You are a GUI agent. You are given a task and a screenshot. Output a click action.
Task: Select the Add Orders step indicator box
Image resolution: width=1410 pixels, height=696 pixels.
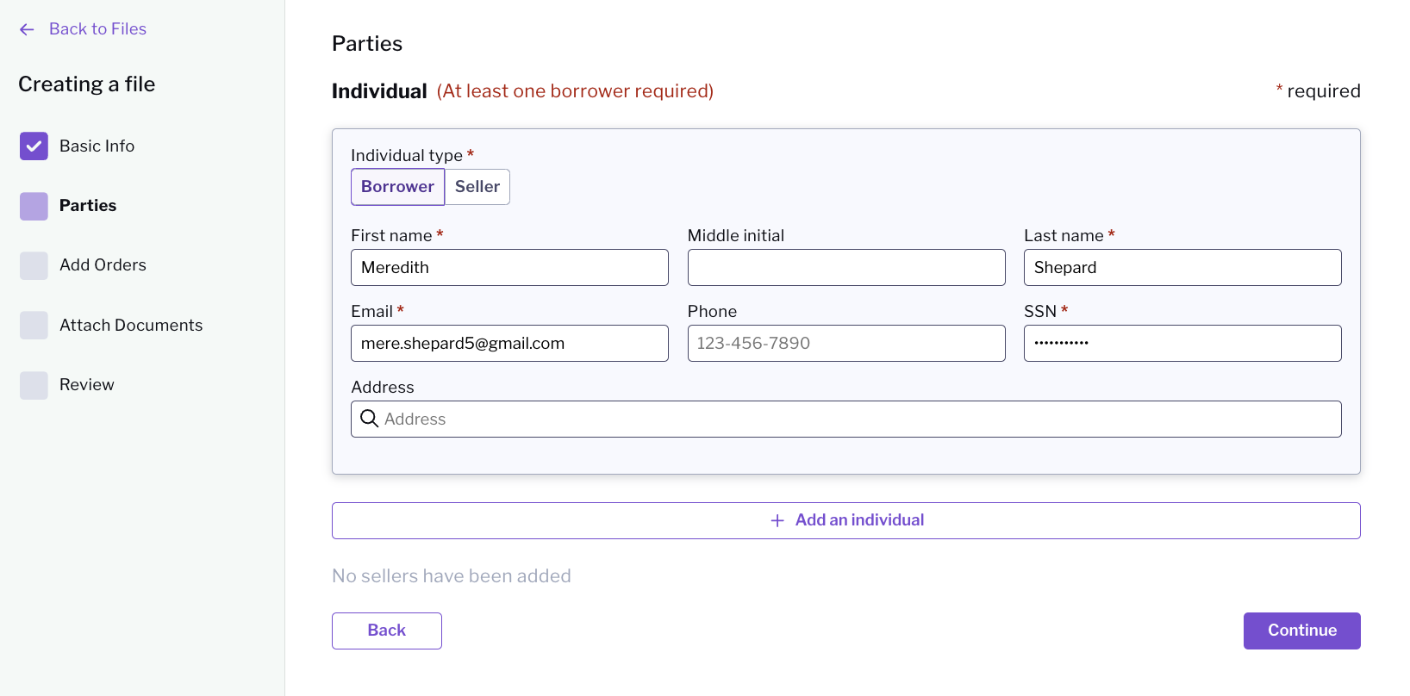34,265
